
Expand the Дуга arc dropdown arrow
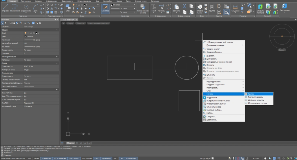tap(35, 12)
